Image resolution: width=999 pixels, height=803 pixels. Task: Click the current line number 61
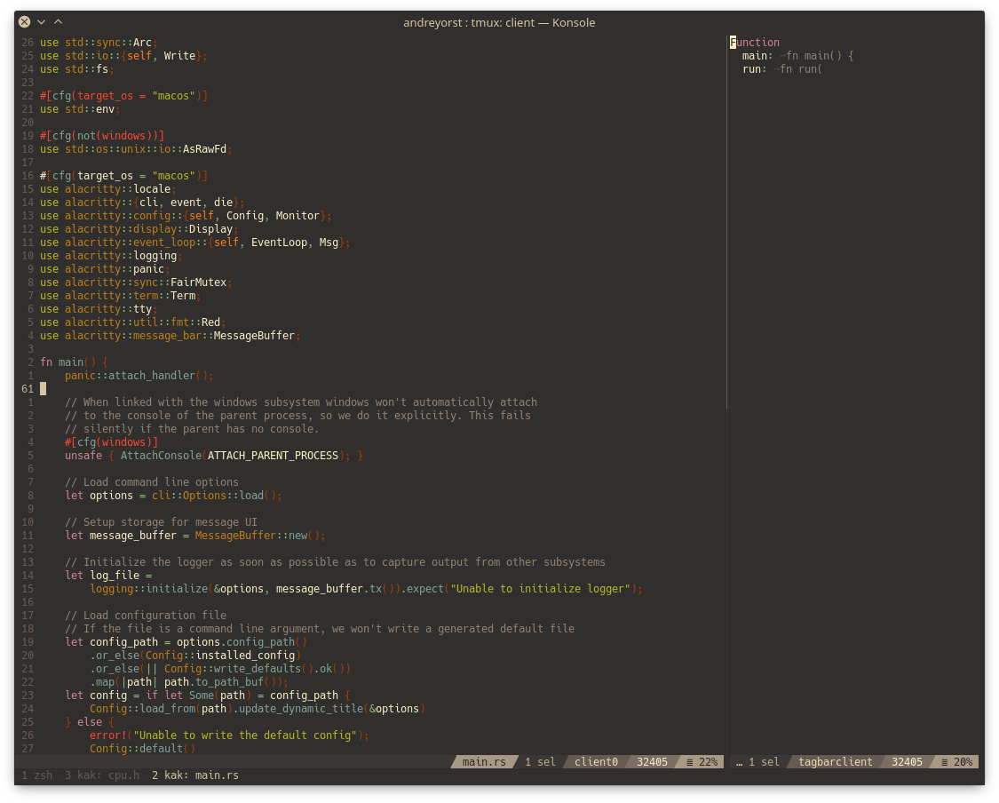[28, 389]
